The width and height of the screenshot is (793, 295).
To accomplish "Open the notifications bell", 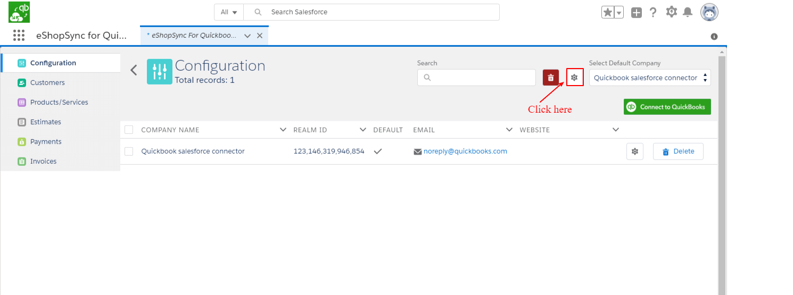I will [688, 12].
